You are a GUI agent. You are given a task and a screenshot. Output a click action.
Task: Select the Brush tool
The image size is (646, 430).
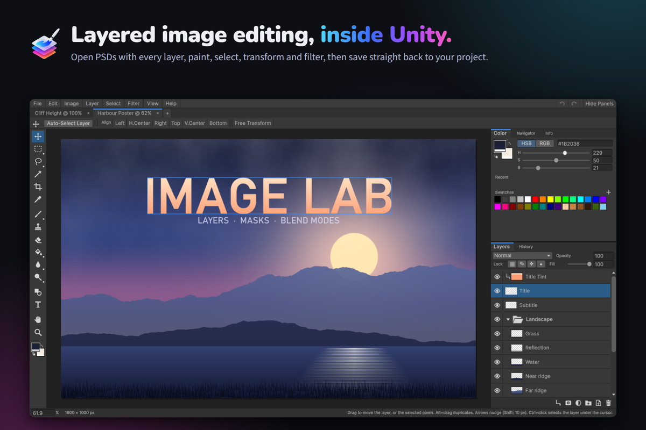coord(38,214)
